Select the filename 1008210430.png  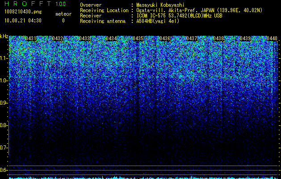point(23,12)
